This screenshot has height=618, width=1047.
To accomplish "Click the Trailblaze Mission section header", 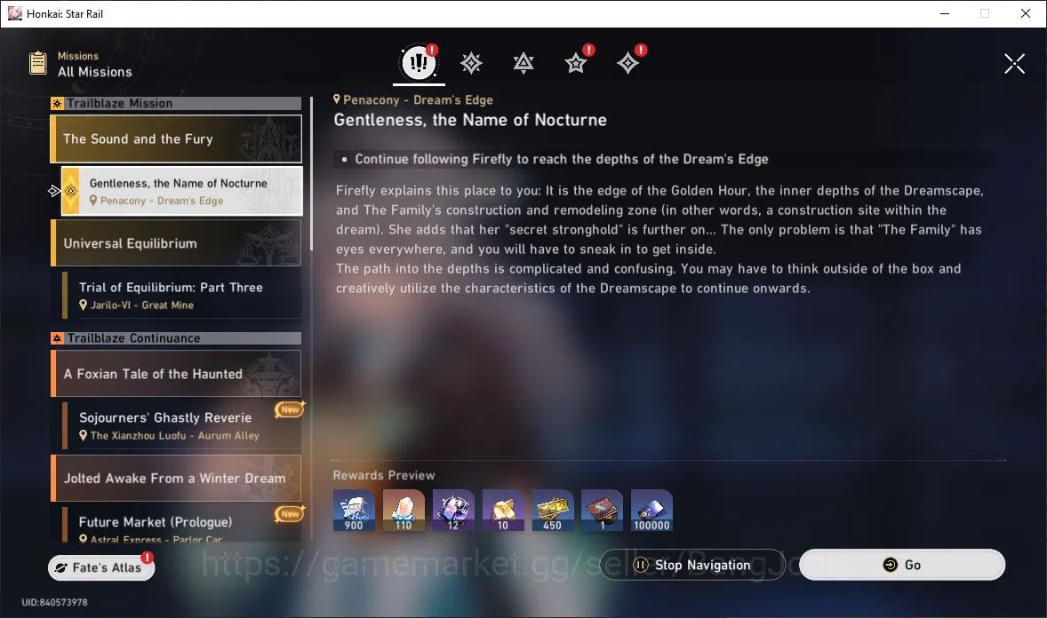I will coord(176,104).
